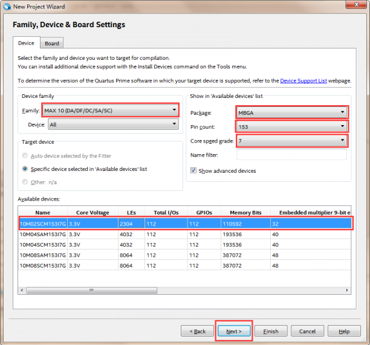
Task: Sort by the Core Voltage column header
Action: tap(92, 213)
